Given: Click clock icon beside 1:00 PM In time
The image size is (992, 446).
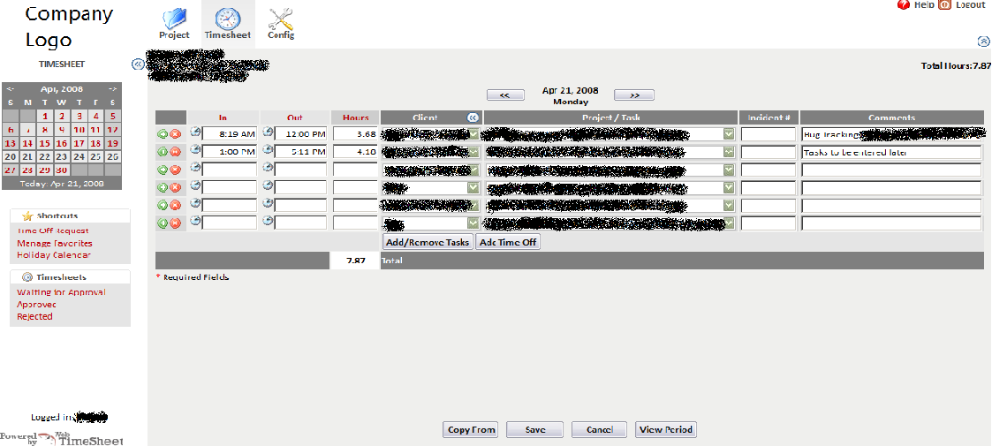Looking at the screenshot, I should coord(195,149).
